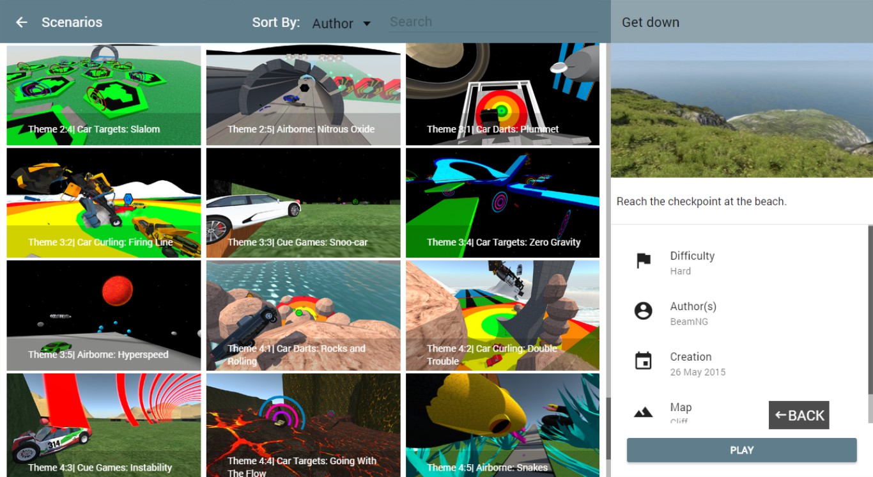Click the Map mountain icon
This screenshot has width=873, height=477.
643,412
